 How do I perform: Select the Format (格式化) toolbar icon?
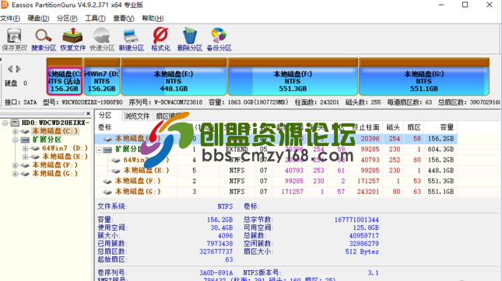coord(160,40)
